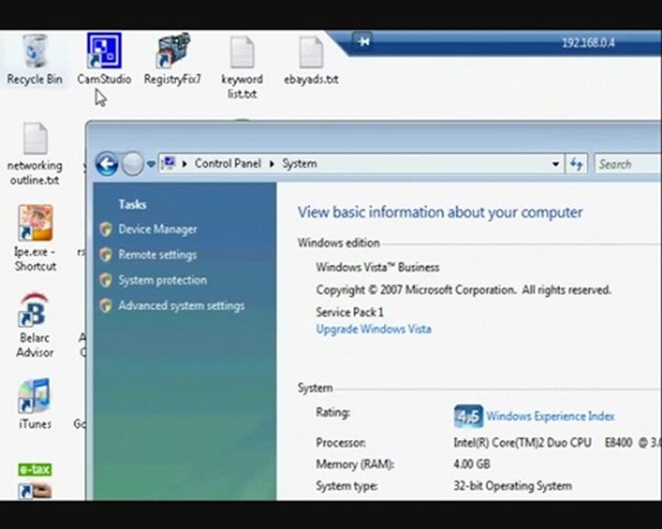Click the 32-bit Operating System value
Screen dimensions: 662x529
pos(513,486)
